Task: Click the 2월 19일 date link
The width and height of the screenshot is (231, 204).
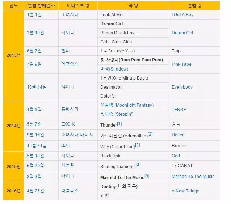Action: point(35,33)
